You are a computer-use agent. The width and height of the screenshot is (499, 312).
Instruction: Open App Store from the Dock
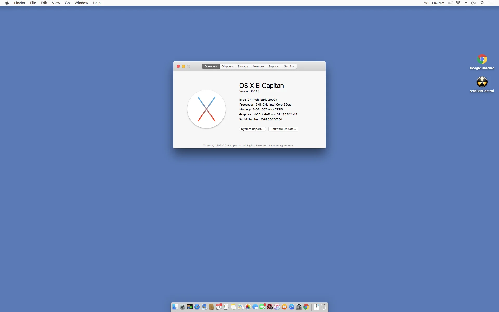click(x=292, y=307)
